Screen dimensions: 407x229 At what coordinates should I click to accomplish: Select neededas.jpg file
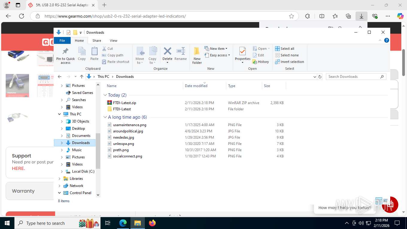[x=124, y=137]
